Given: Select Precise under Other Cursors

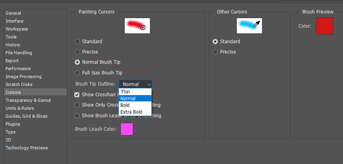Looking at the screenshot, I should click(x=215, y=52).
